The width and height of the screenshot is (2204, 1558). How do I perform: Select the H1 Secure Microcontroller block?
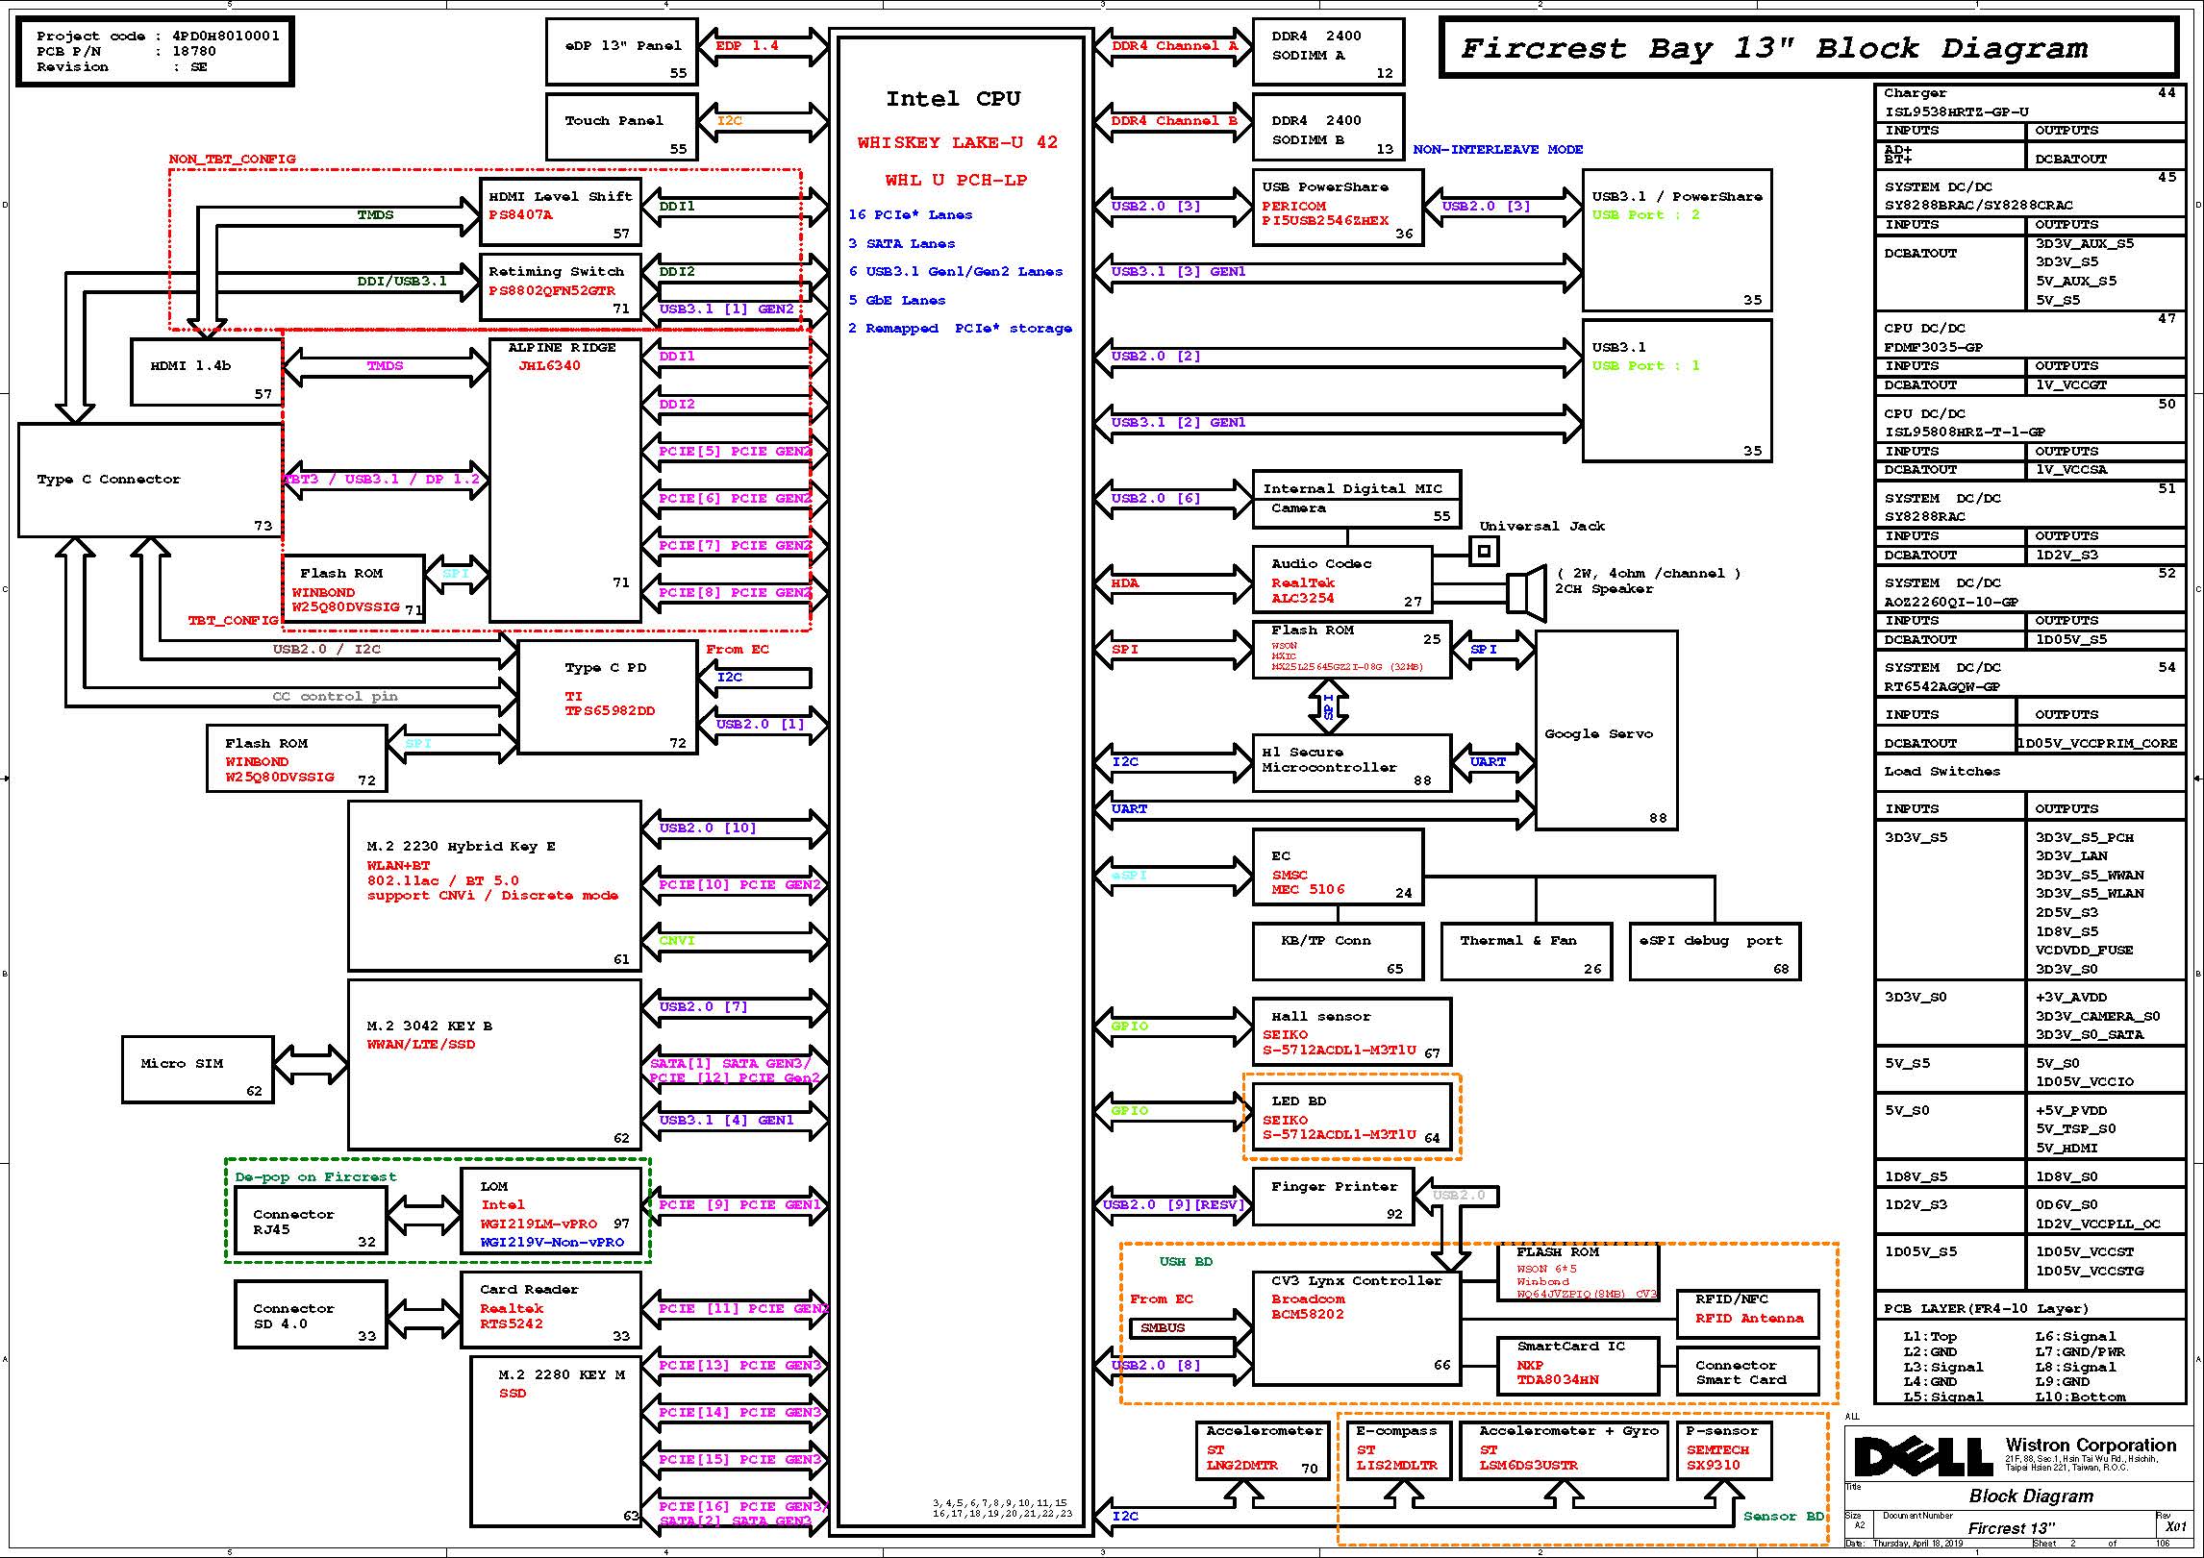point(1352,763)
